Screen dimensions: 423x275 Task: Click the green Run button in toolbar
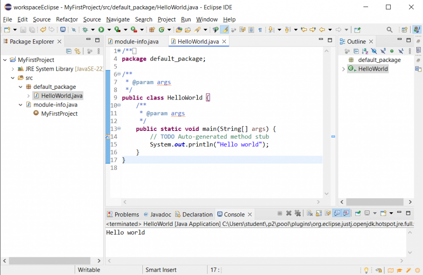pyautogui.click(x=101, y=30)
